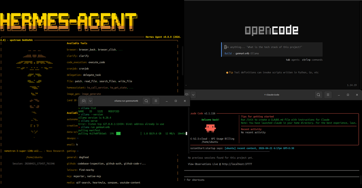Close the Claude Code window
Viewport: 362px width, 188px height.
[x=356, y=95]
